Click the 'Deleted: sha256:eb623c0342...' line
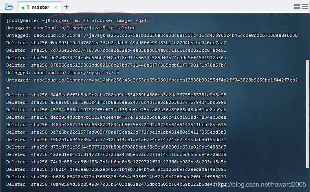The width and height of the screenshot is (310, 192). pos(116,177)
